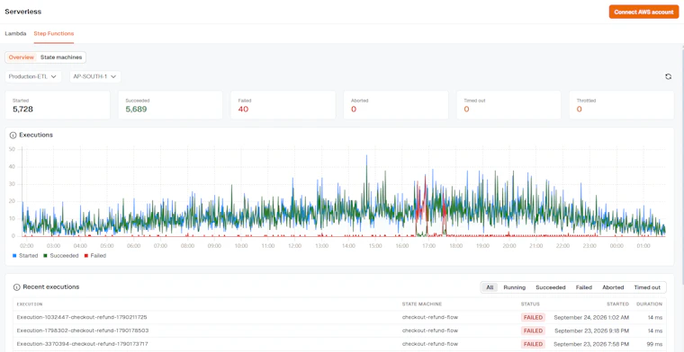
Task: Click FAILED badge for 7:58 PM execution
Action: (533, 344)
